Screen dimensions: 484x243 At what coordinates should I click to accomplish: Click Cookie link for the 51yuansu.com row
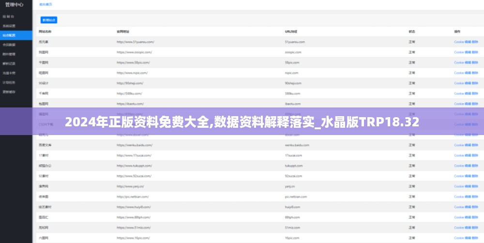coord(459,42)
